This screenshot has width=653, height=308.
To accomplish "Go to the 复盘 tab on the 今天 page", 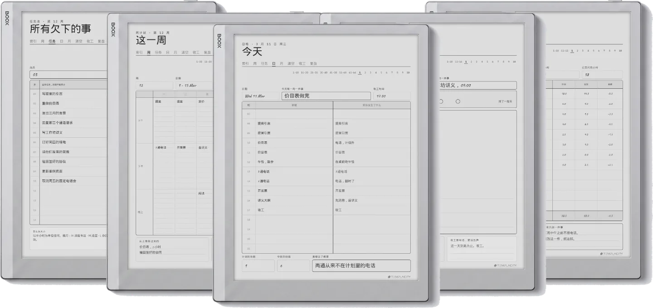I will [x=313, y=63].
